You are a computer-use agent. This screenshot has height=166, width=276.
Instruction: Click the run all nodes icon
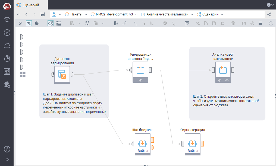135,23
